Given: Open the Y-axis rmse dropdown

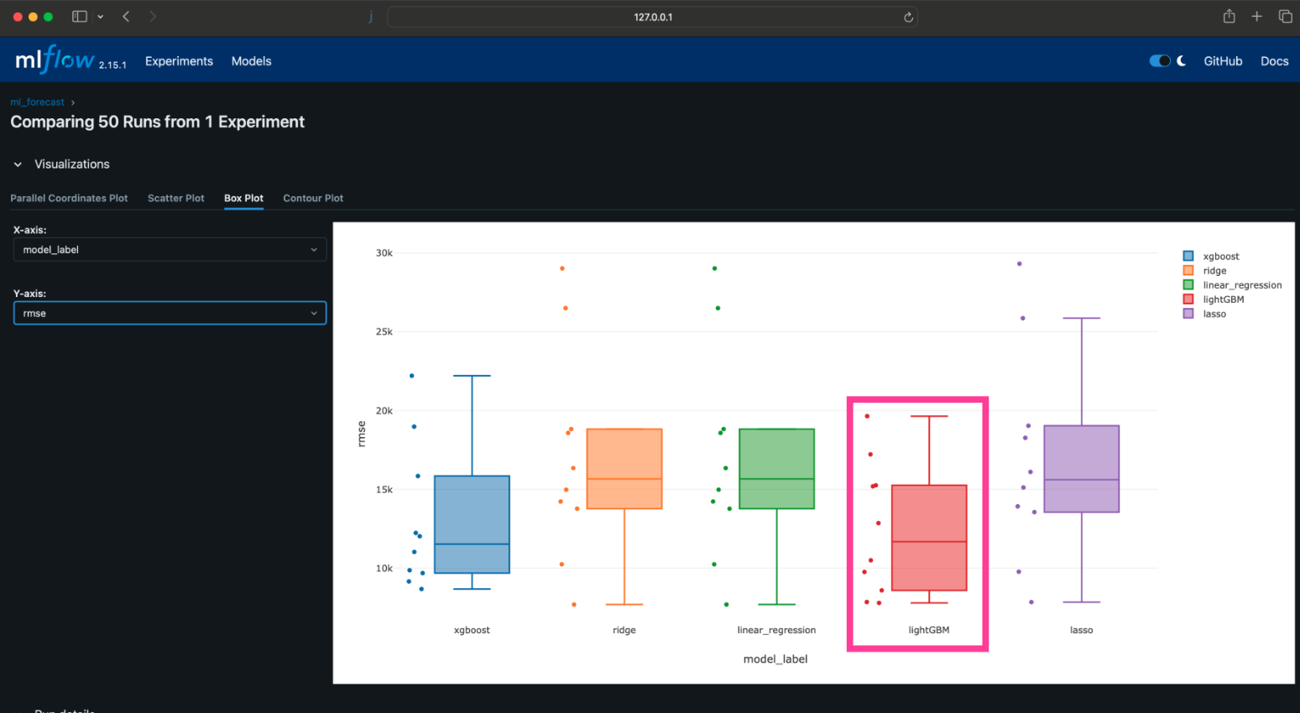Looking at the screenshot, I should point(170,313).
